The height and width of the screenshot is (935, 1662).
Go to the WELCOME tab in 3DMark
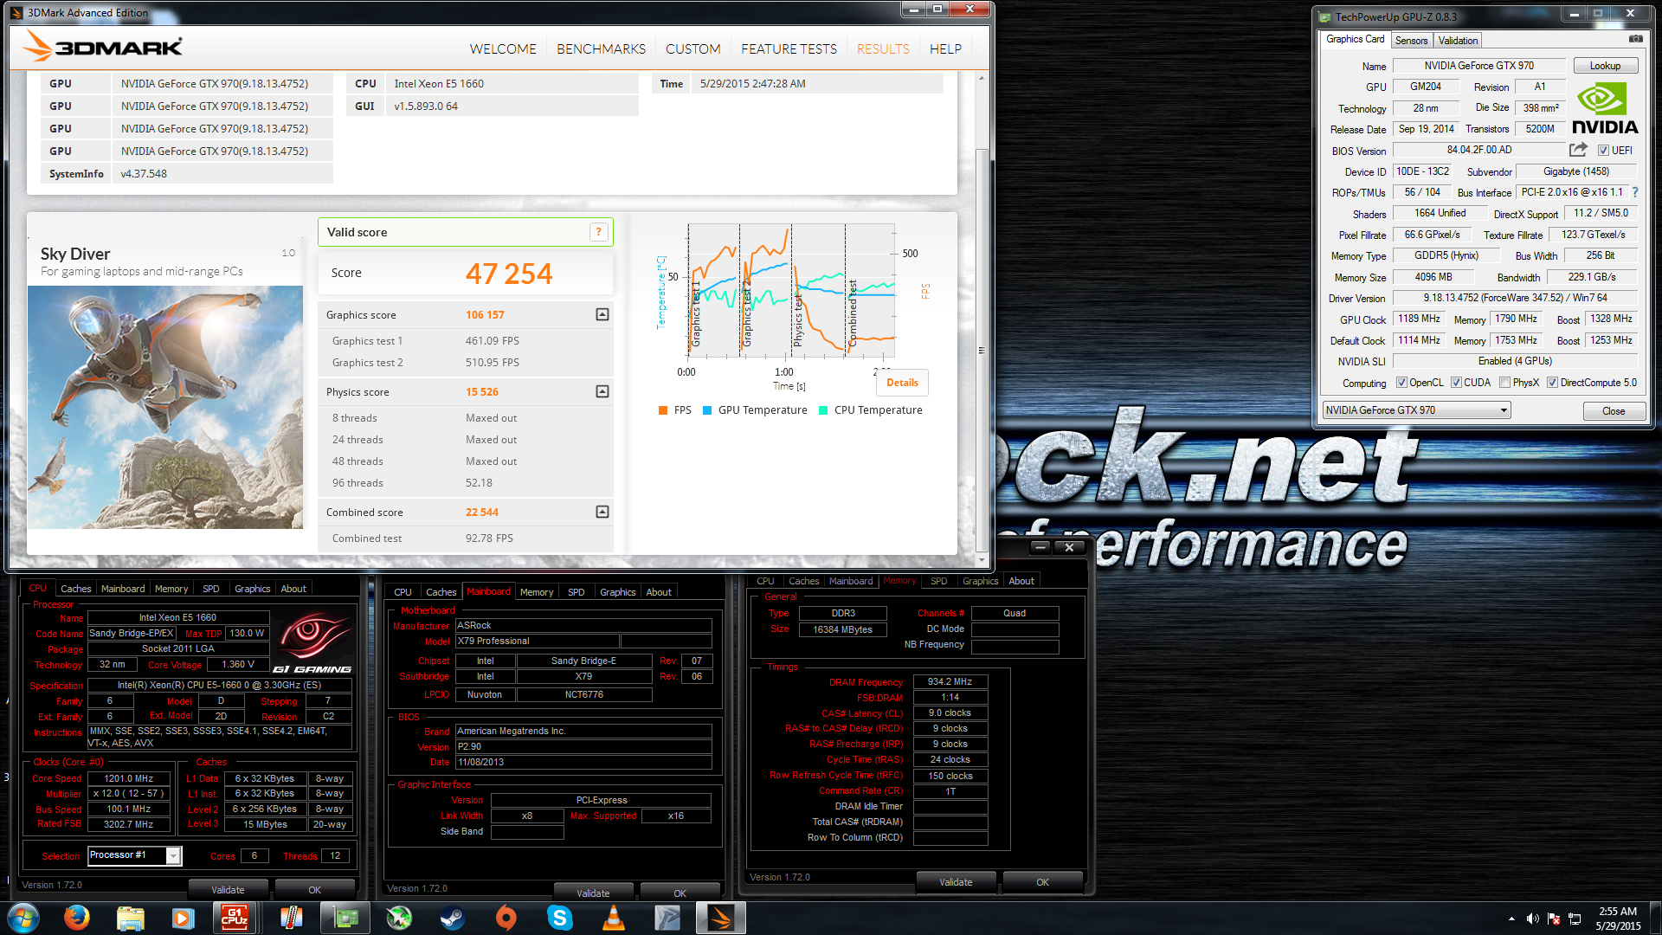[x=503, y=49]
